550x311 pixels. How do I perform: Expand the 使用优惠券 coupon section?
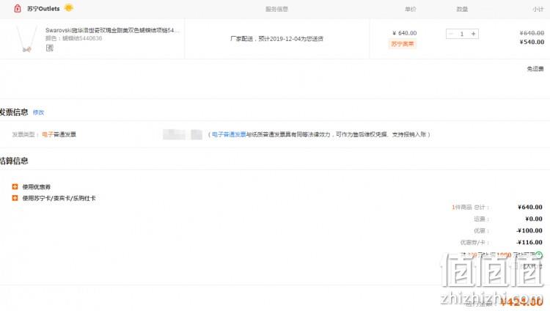point(15,187)
